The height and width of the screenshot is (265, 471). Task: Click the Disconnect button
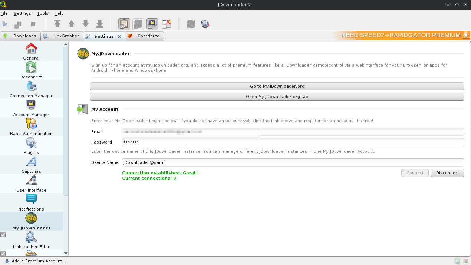(448, 173)
